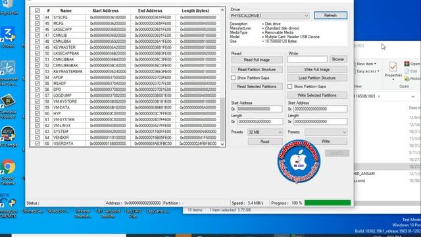
Task: Select the VENDOR partition row name
Action: (x=61, y=138)
